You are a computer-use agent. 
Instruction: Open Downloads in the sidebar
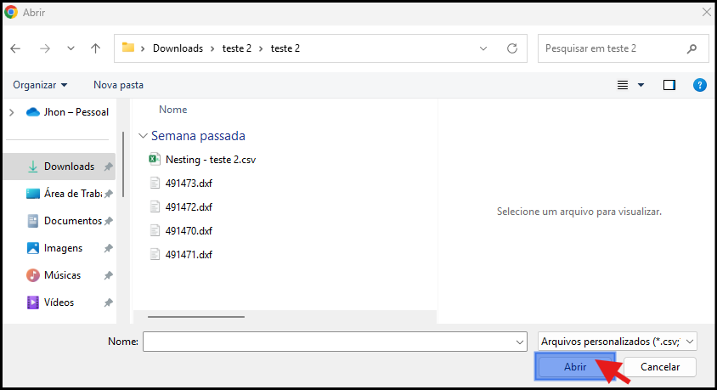59,167
